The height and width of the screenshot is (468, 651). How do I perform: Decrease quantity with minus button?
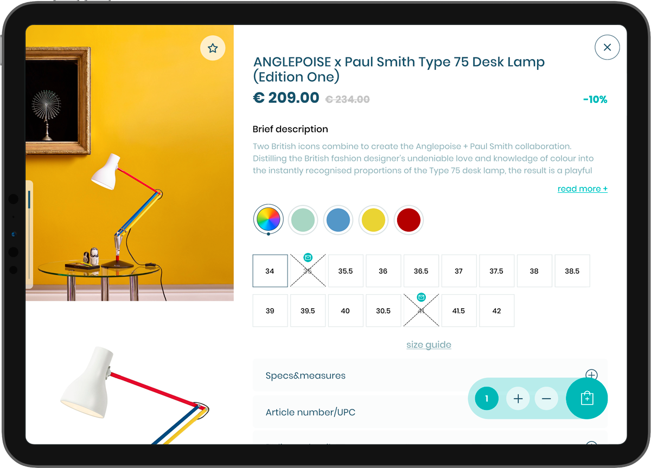[546, 399]
